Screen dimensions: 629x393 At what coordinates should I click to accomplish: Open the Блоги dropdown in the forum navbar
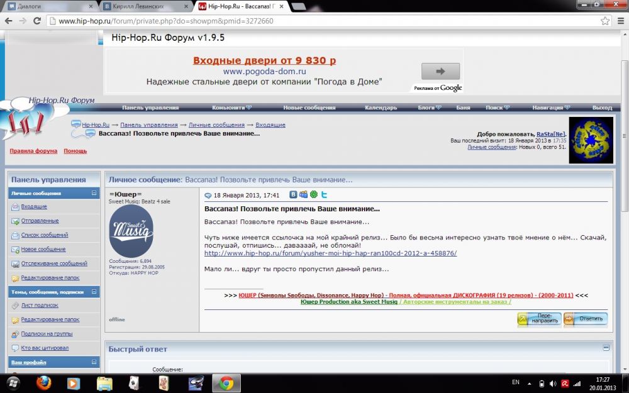[x=429, y=108]
